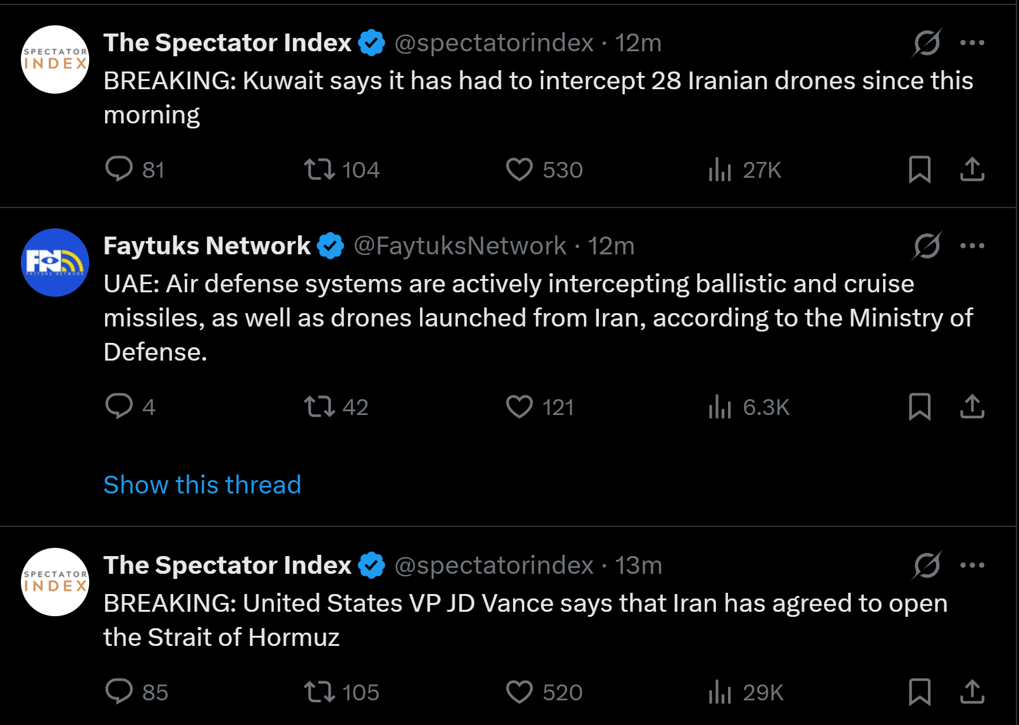Open Faytuks Network profile avatar
The height and width of the screenshot is (725, 1019).
coord(55,263)
